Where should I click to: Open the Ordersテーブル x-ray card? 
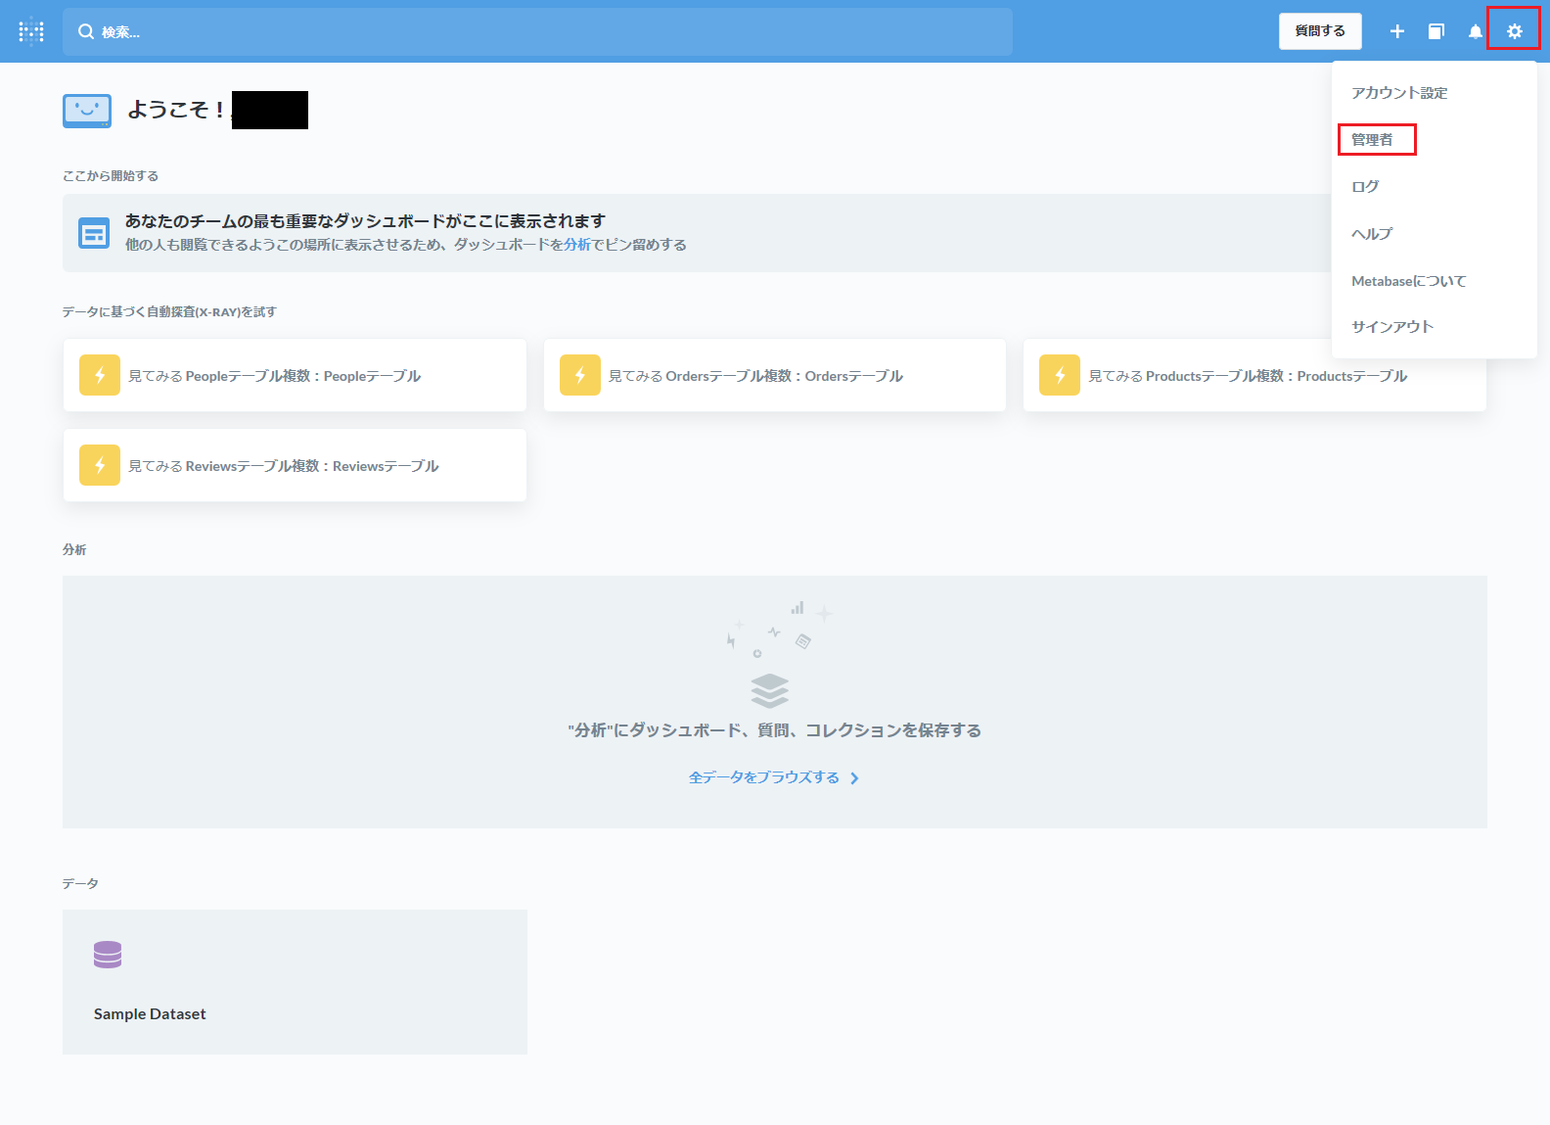pyautogui.click(x=775, y=375)
